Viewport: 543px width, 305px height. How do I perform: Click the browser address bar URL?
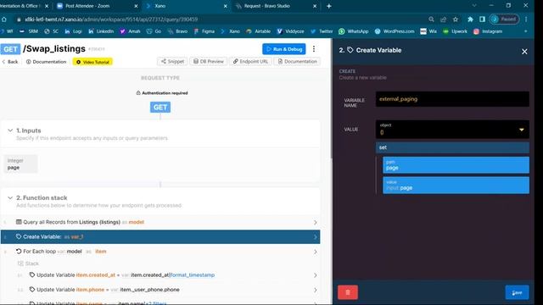coord(111,19)
